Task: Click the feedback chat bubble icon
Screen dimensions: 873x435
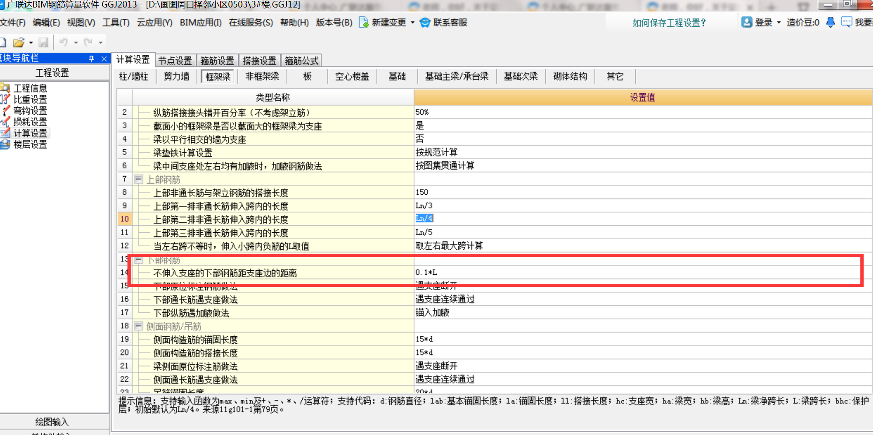Action: point(846,22)
